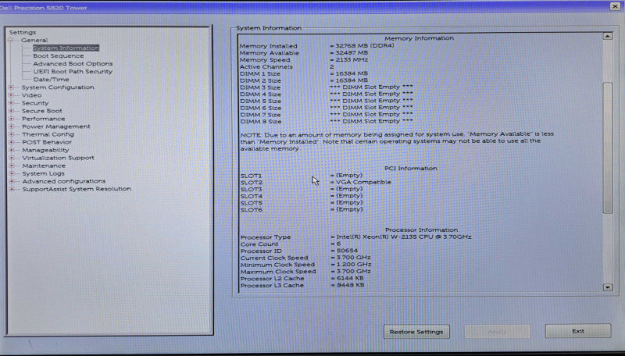Viewport: 625px width, 356px height.
Task: Select the Advanced configurations label
Action: 64,181
